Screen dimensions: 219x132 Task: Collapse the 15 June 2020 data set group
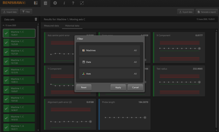4,26
